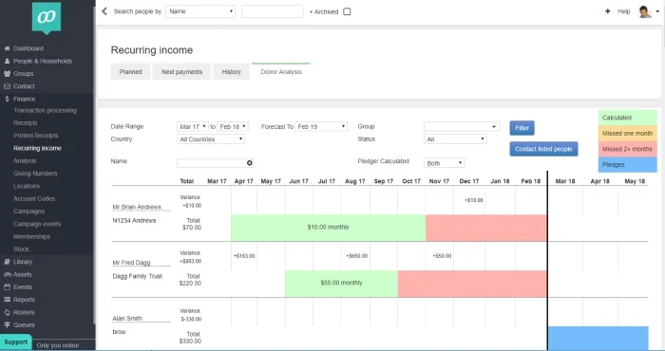The image size is (665, 351).
Task: Open Transaction processing in sidebar
Action: (x=45, y=110)
